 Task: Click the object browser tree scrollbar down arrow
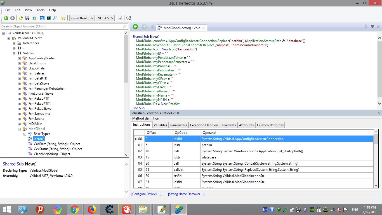(126, 155)
